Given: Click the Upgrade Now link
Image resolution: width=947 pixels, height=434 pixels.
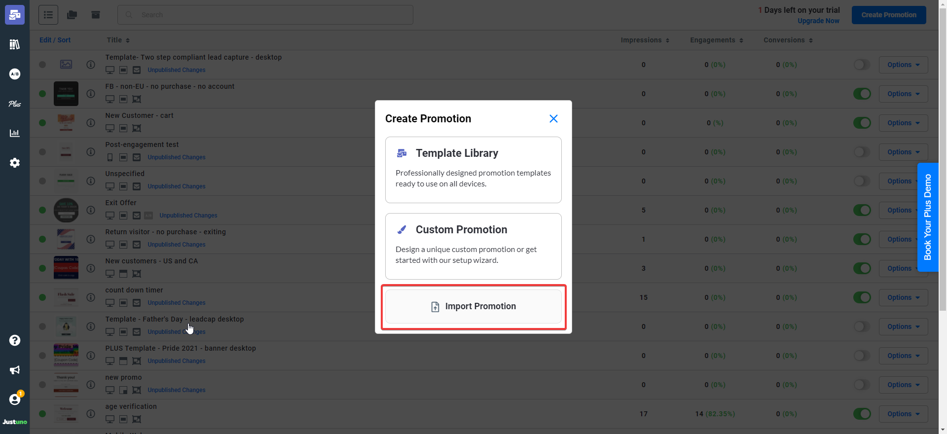Looking at the screenshot, I should [x=818, y=21].
